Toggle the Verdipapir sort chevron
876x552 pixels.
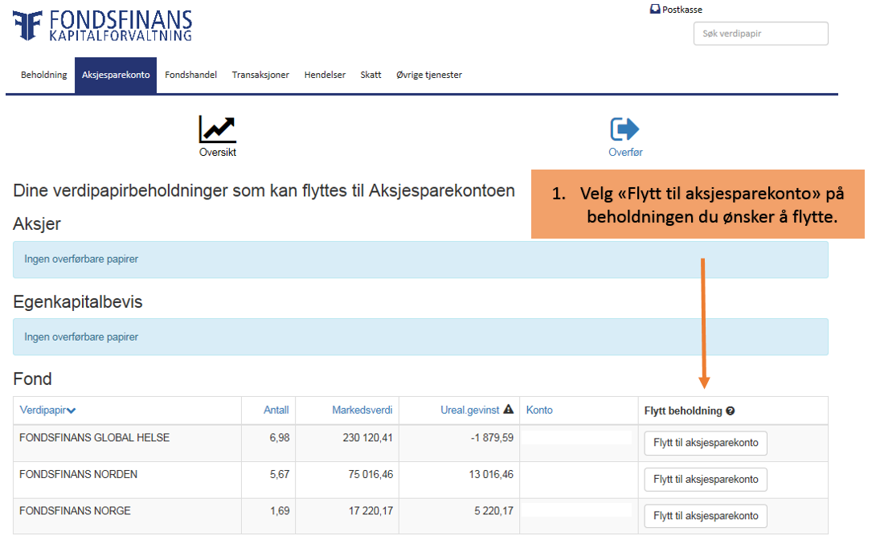pos(71,411)
